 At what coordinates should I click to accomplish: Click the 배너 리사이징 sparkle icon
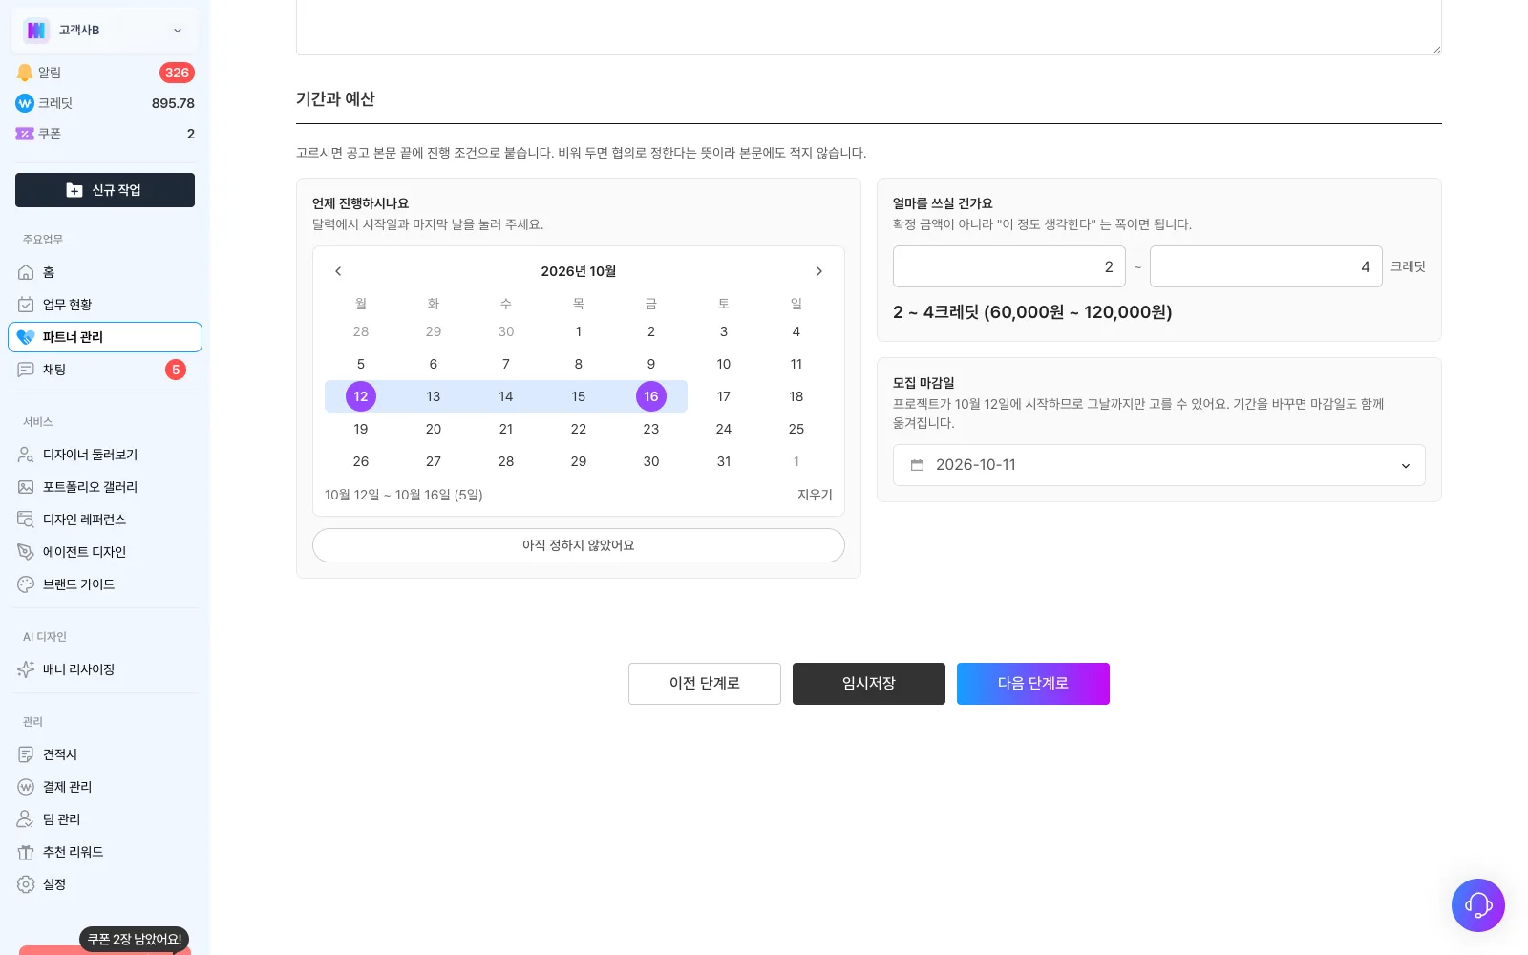pyautogui.click(x=26, y=669)
